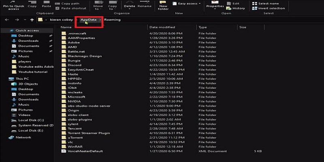Select the mcleaks folder icon
The width and height of the screenshot is (324, 162).
coord(64,92)
